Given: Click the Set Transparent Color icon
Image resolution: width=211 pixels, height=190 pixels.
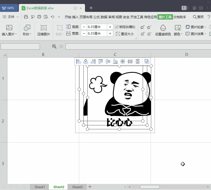Looking at the screenshot, I should click(163, 28).
